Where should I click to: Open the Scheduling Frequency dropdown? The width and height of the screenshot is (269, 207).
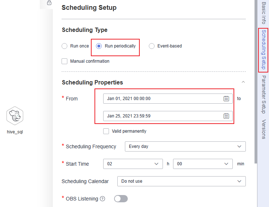click(x=185, y=146)
